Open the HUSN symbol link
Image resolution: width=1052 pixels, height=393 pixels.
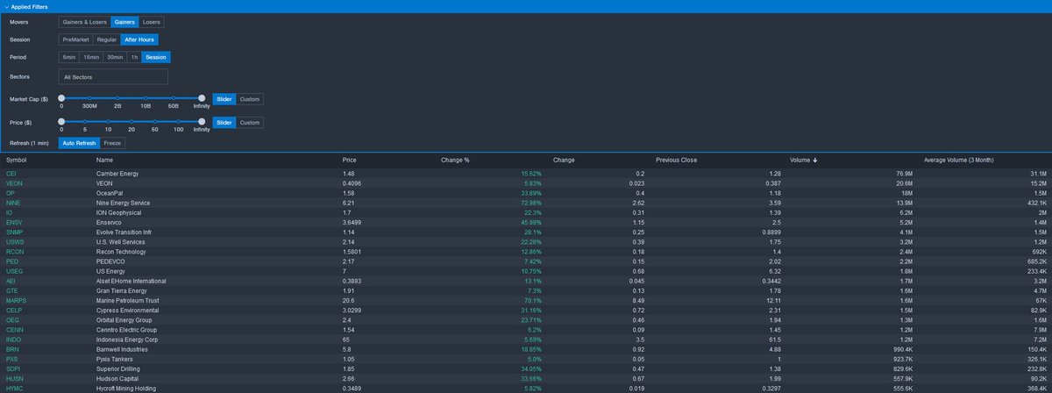coord(15,378)
